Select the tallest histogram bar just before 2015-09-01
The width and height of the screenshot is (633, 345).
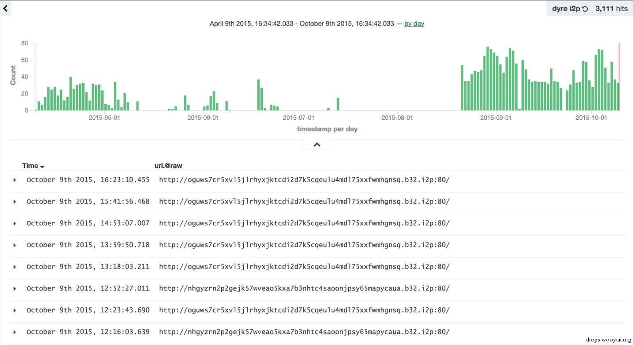487,79
